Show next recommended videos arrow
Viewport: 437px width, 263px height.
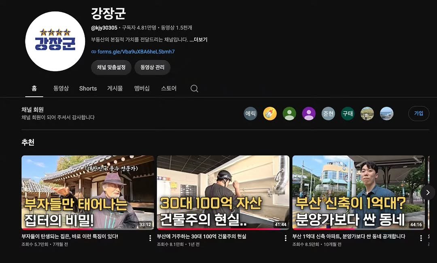(428, 193)
